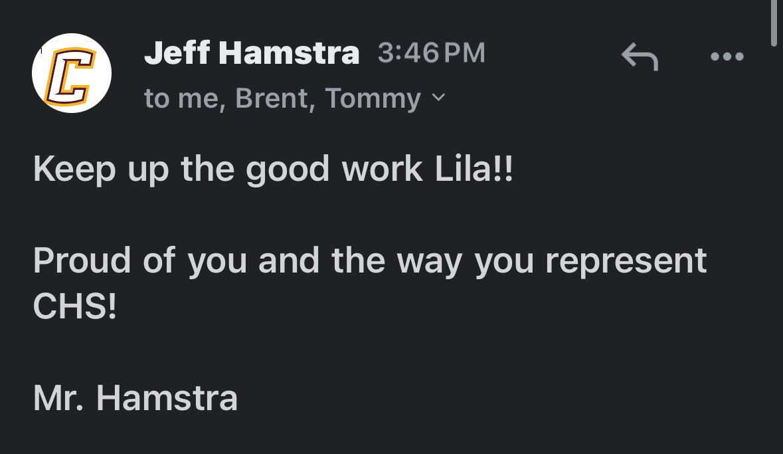Click the word 'Proud' in the body
The height and width of the screenshot is (454, 783).
82,260
